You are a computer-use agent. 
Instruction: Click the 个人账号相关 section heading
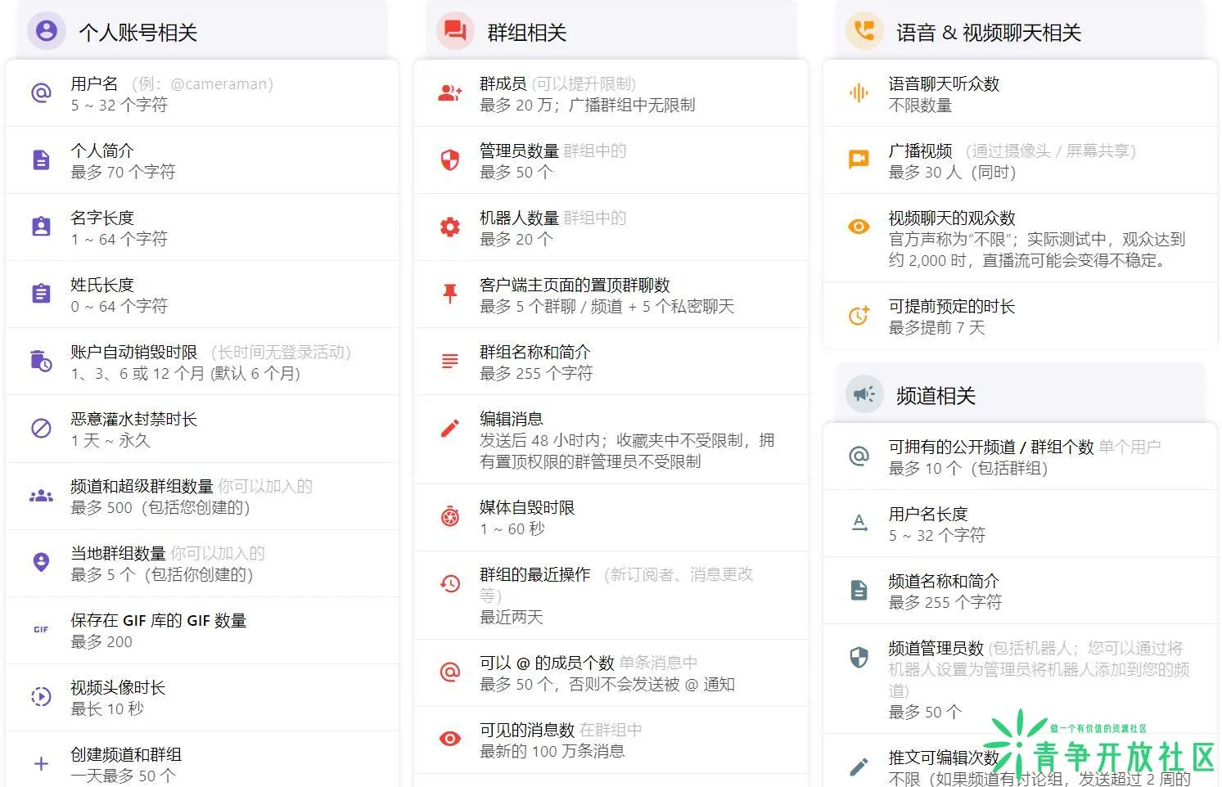138,32
